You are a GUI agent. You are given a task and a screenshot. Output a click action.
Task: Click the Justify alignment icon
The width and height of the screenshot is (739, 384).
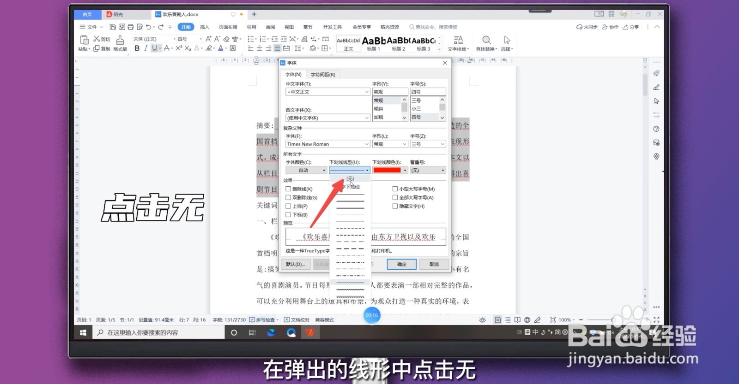pos(277,48)
